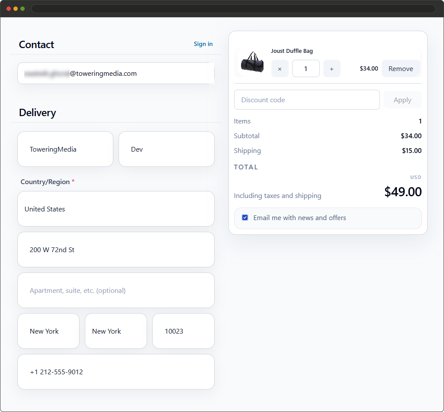Click the $49.00 total amount
The image size is (444, 412).
click(x=403, y=192)
